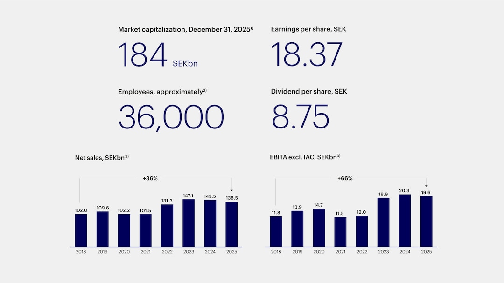Click the +36% growth label

point(150,178)
